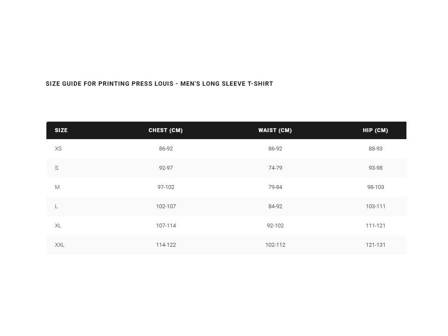Select waist value 74-79 for S
This screenshot has height=336, width=448.
(x=275, y=168)
